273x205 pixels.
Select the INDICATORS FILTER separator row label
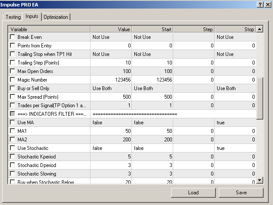pyautogui.click(x=52, y=114)
